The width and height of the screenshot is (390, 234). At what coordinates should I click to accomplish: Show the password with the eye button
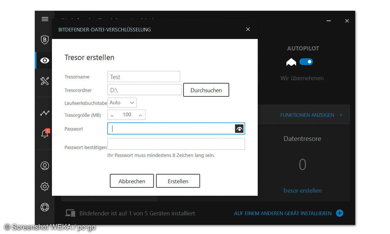(239, 129)
